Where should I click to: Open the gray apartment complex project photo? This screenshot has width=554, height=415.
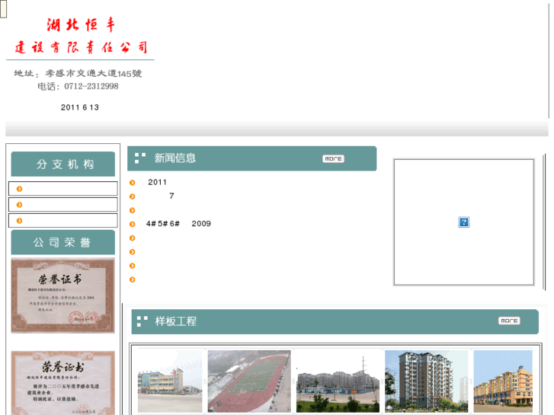point(338,381)
